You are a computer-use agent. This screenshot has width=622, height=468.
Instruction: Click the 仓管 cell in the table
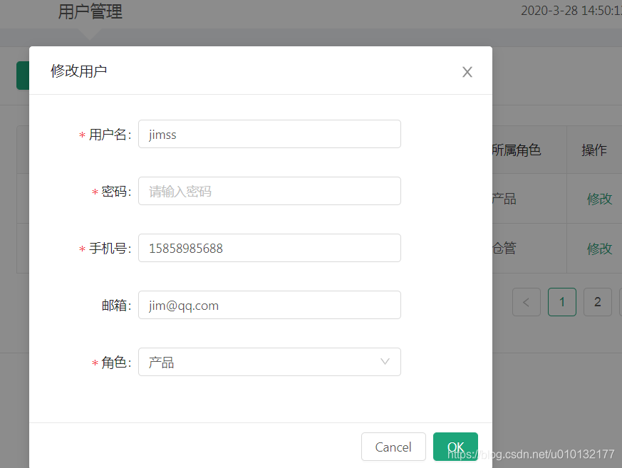504,249
